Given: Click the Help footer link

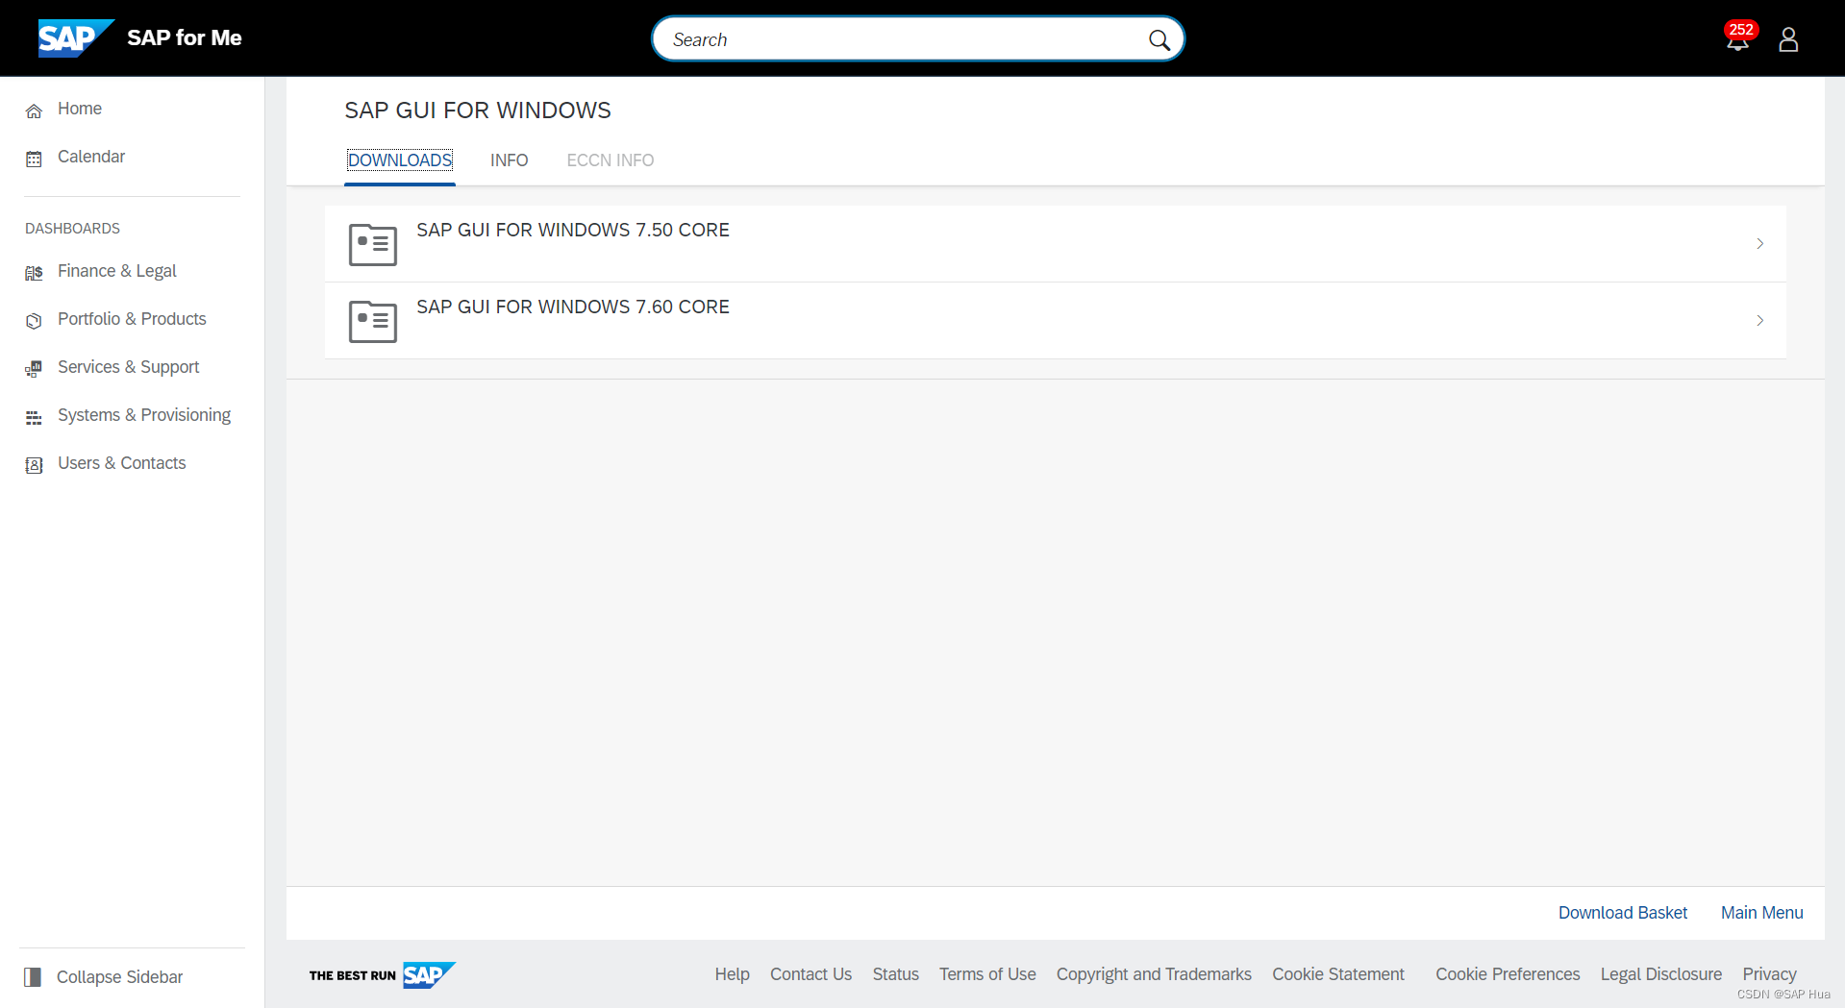Looking at the screenshot, I should pyautogui.click(x=732, y=974).
